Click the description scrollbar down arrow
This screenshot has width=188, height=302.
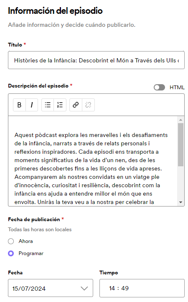click(180, 202)
